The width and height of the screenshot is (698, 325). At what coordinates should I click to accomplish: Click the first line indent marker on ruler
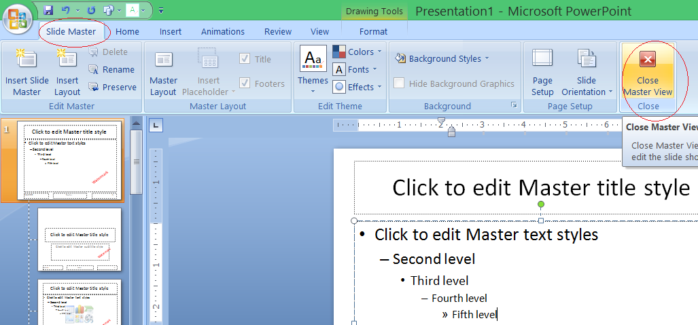click(441, 121)
